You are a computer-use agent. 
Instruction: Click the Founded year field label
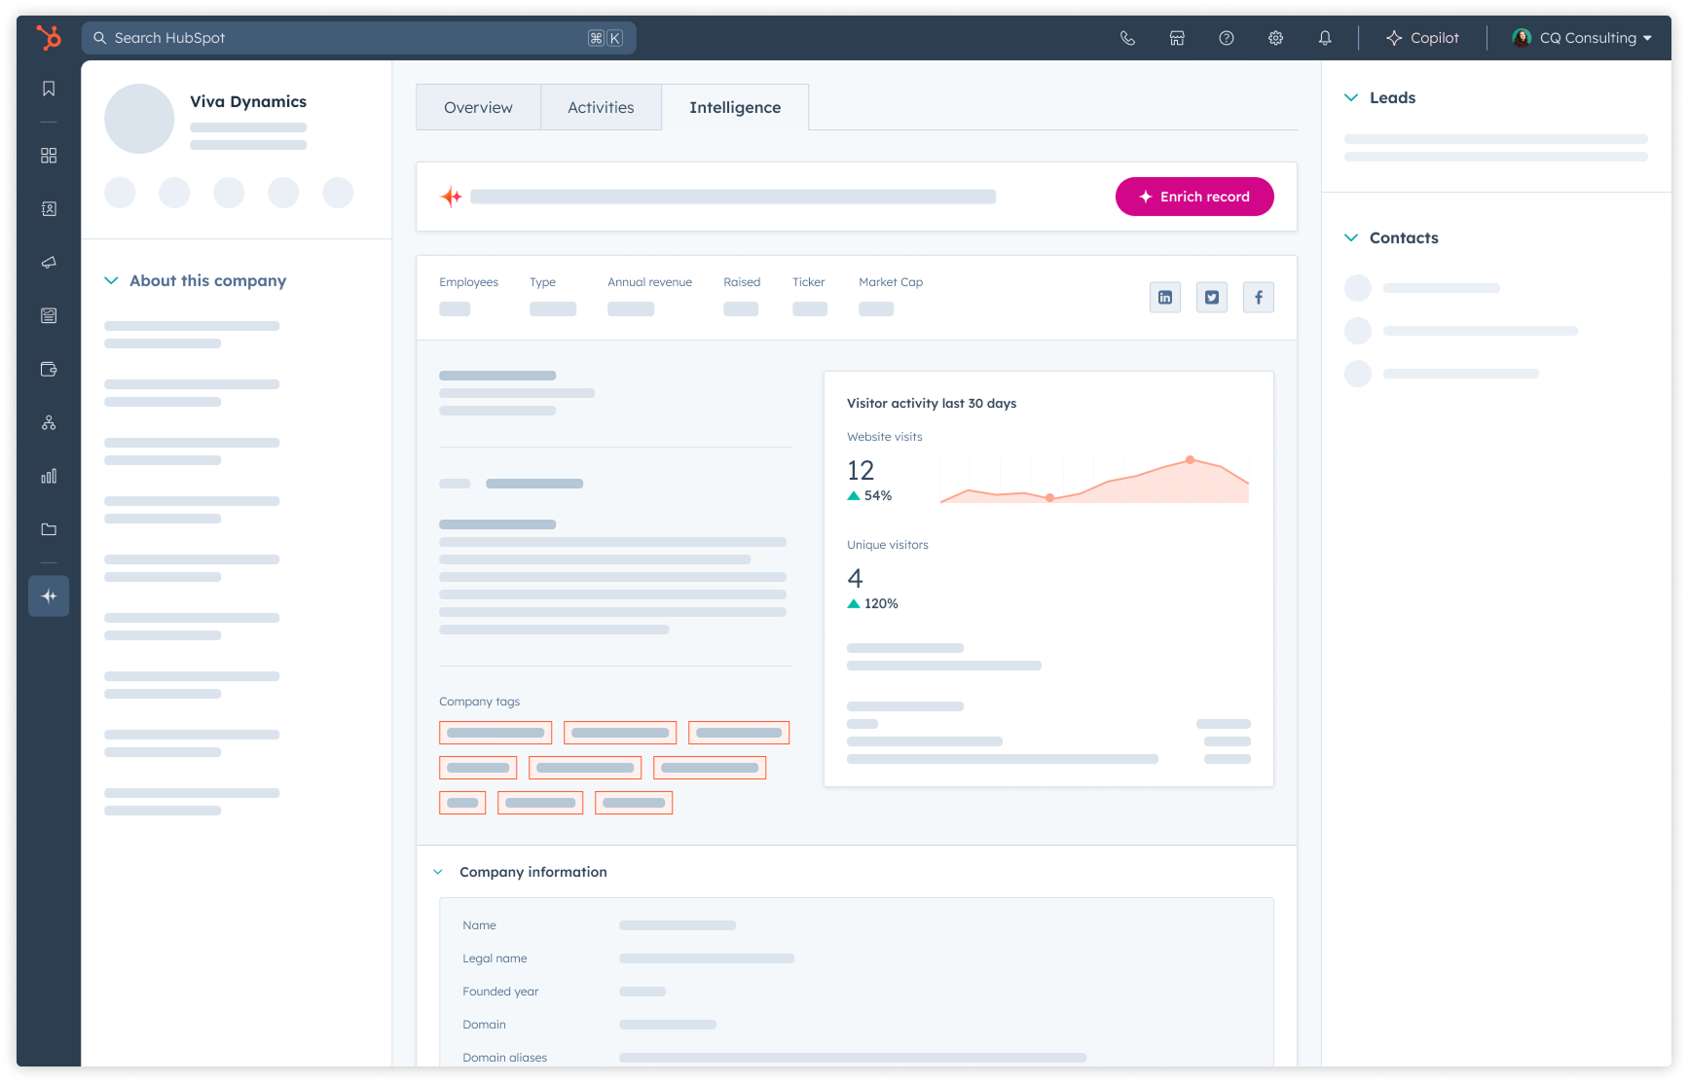pos(500,992)
